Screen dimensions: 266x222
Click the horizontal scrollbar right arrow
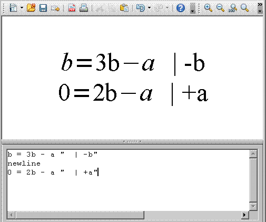[244, 215]
